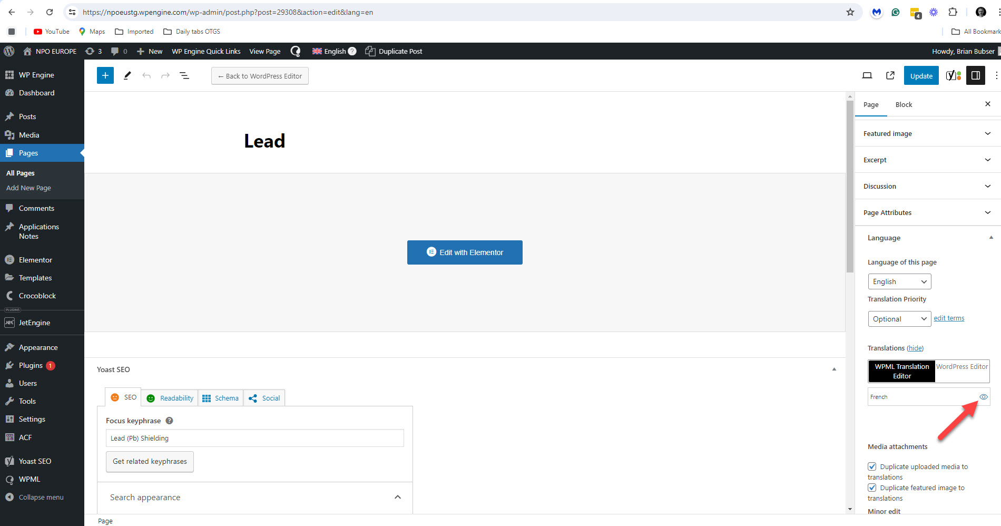
Task: Click Back to WordPress Editor button
Action: pos(260,76)
